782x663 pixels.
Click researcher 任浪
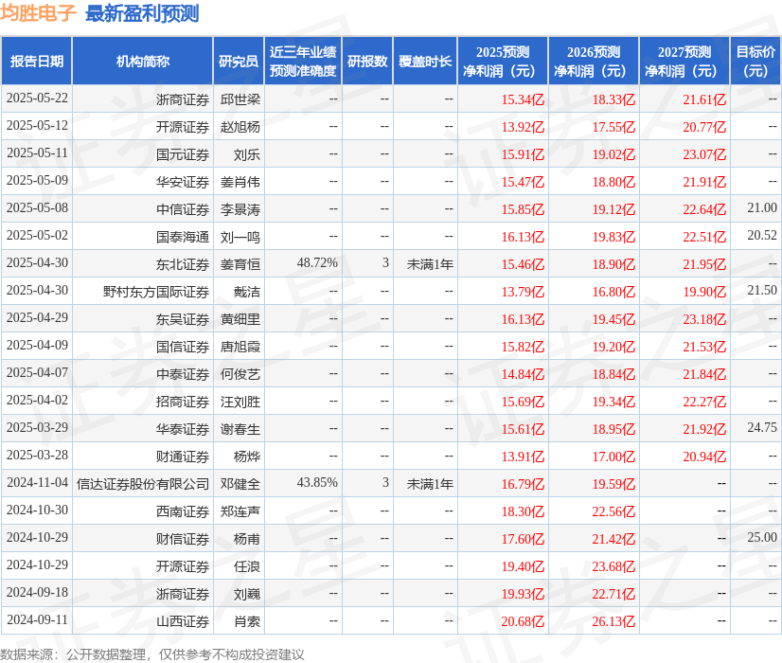coord(247,566)
